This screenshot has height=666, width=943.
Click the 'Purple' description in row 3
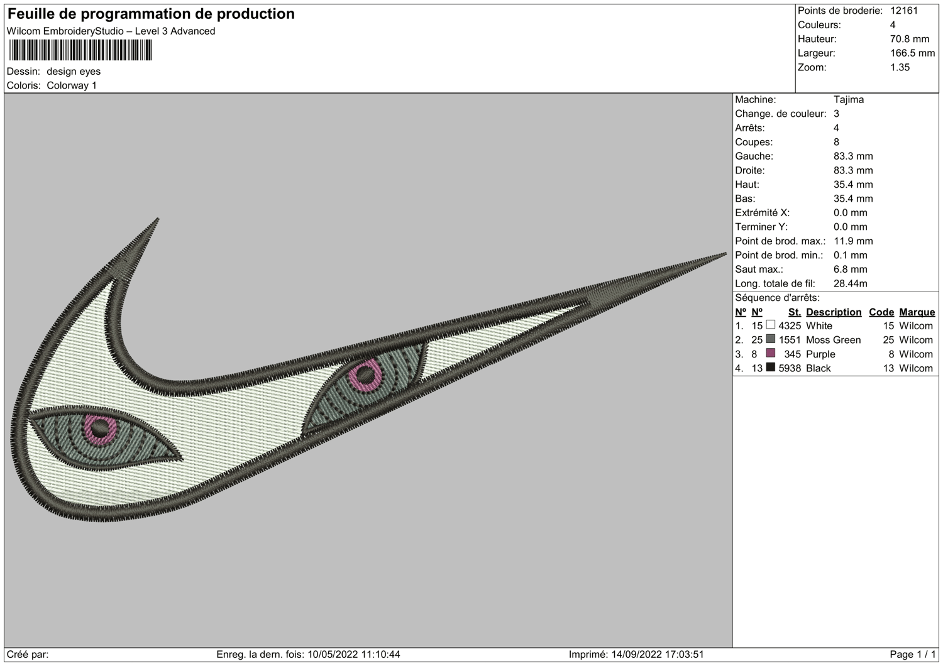[x=820, y=354]
